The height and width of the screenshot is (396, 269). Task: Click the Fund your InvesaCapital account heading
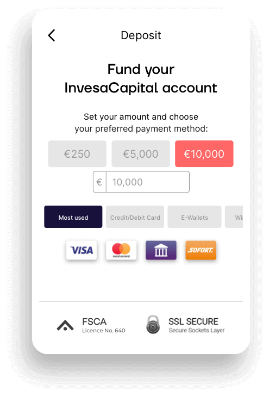(x=141, y=78)
